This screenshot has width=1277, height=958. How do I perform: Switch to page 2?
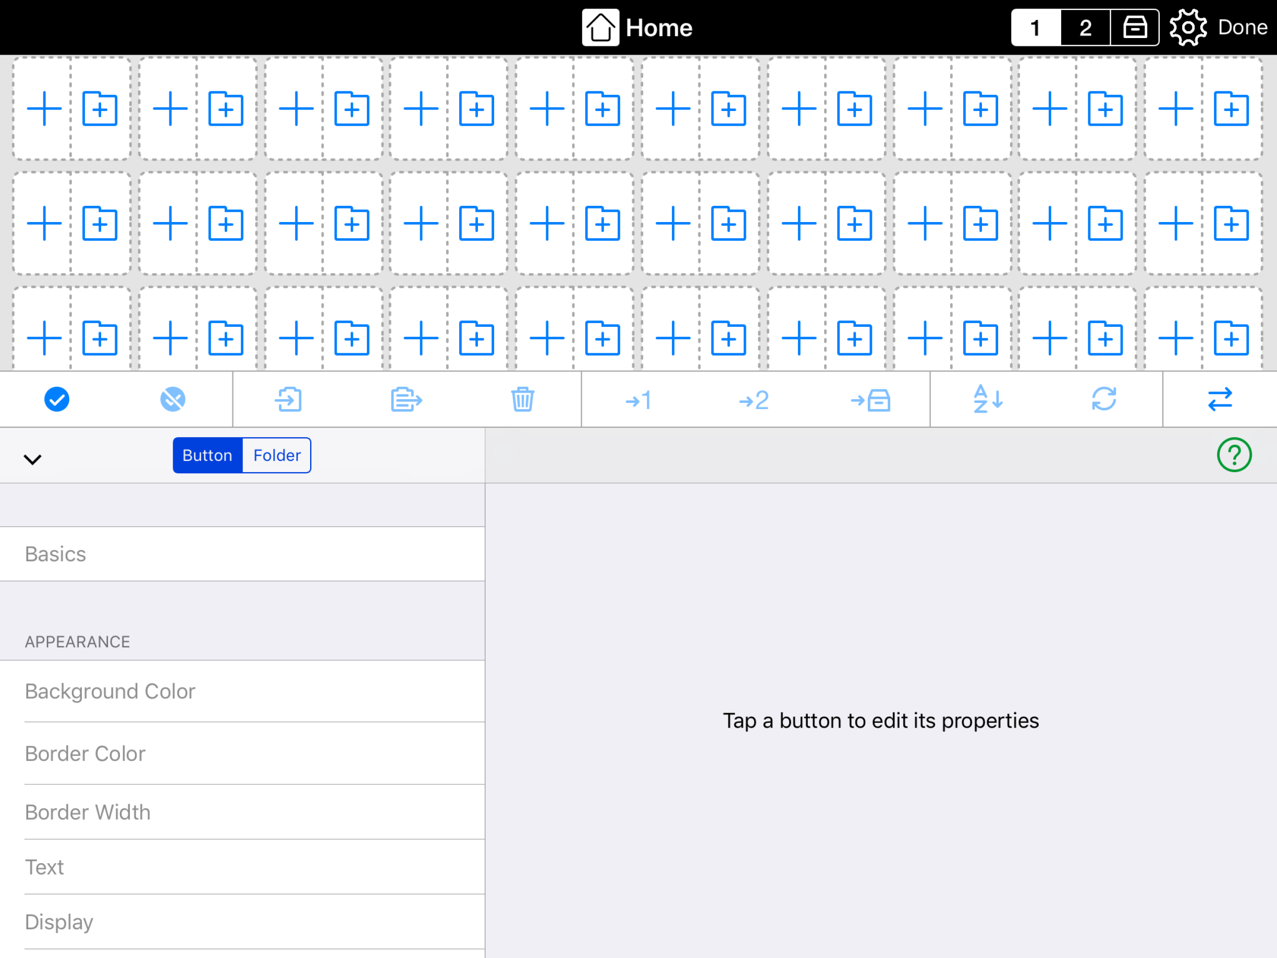coord(1085,27)
